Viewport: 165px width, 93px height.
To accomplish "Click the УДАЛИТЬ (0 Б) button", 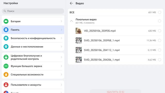I will (x=115, y=91).
